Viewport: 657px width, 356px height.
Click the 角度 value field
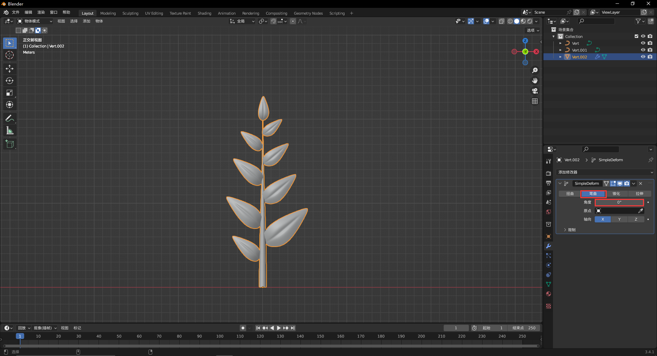(619, 202)
